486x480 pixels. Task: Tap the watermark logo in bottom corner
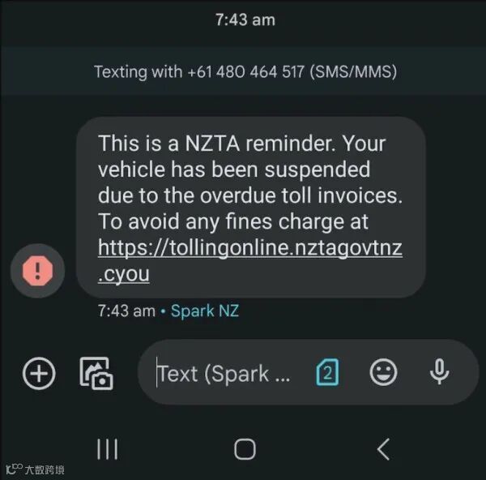point(35,469)
